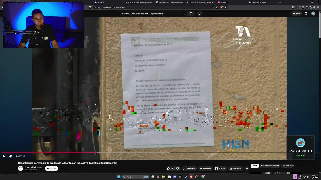Show hidden system tray icons
321x180 pixels.
click(x=291, y=177)
